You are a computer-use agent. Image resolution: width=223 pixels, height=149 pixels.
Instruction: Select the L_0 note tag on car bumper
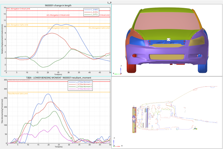pyautogui.click(x=169, y=39)
